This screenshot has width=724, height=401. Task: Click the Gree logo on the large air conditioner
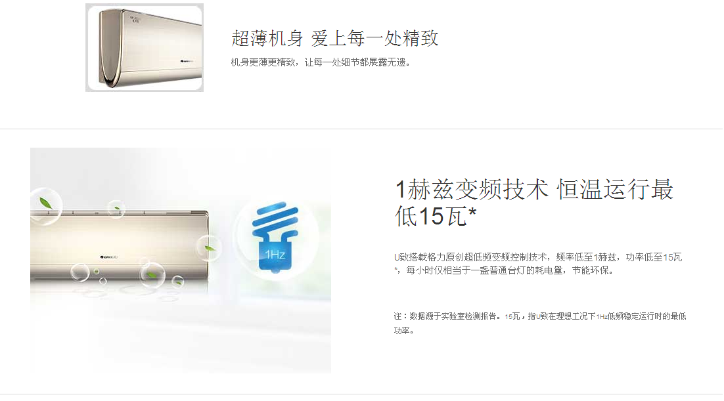pos(110,257)
